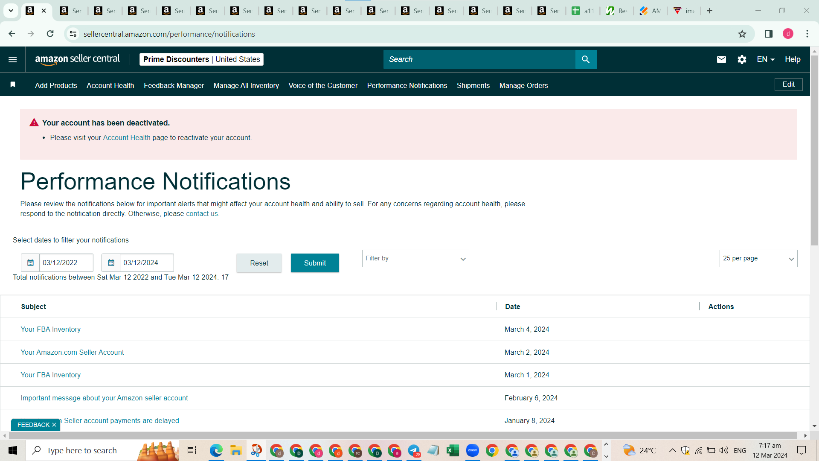Change the 25 per page dropdown

pyautogui.click(x=758, y=259)
